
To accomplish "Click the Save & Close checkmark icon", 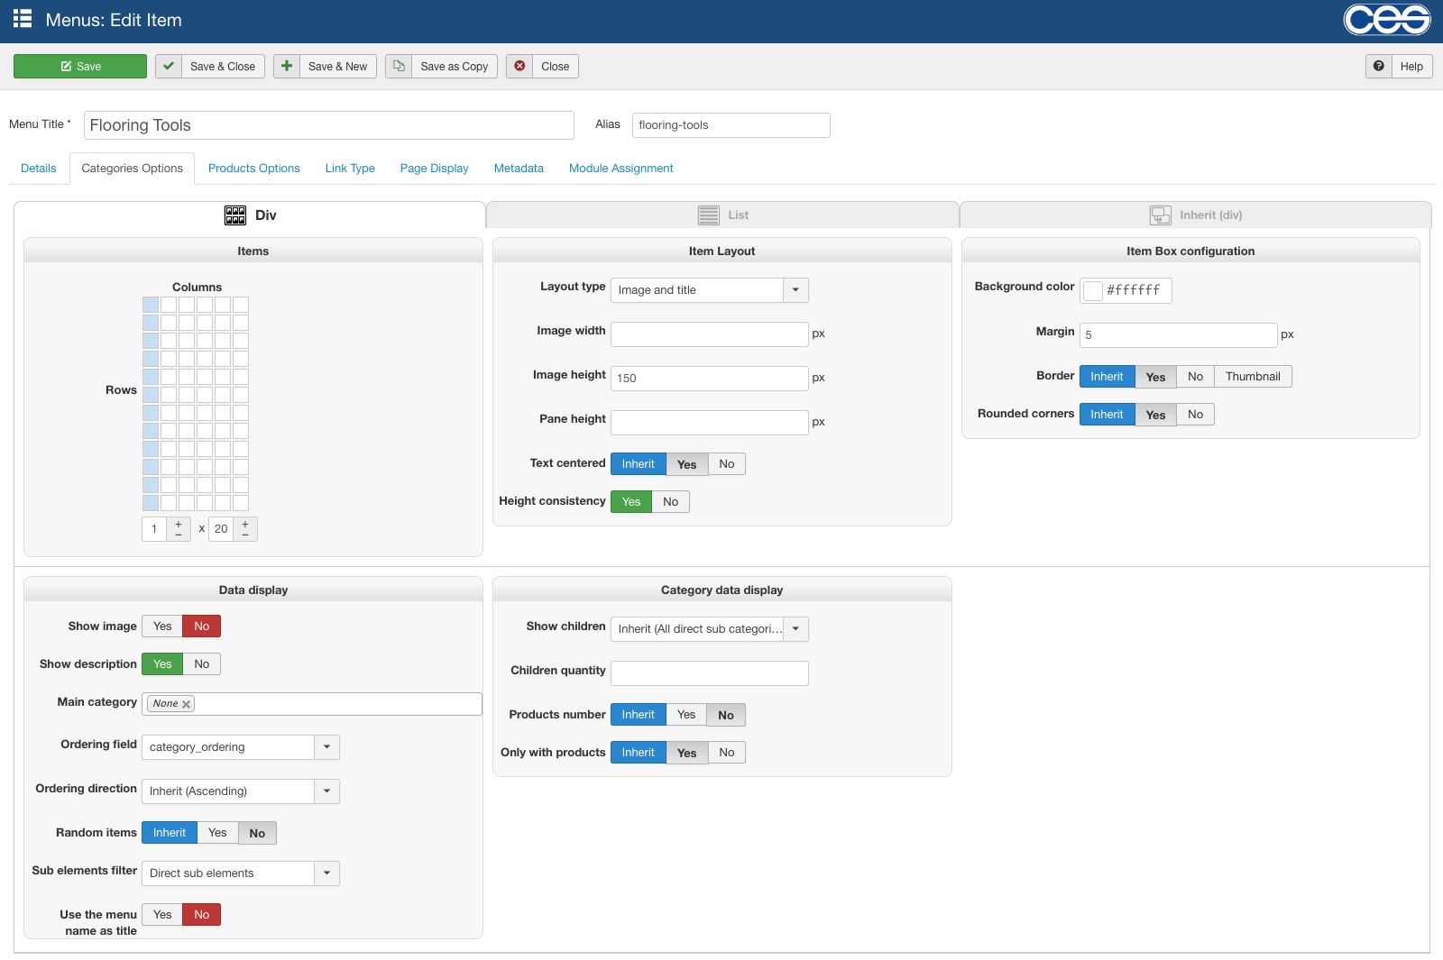I will pos(169,66).
